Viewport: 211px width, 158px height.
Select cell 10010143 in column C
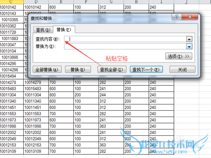(x=12, y=13)
